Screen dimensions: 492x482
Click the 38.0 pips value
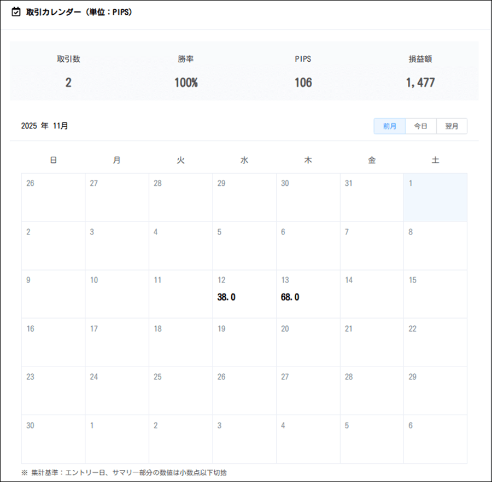[226, 297]
